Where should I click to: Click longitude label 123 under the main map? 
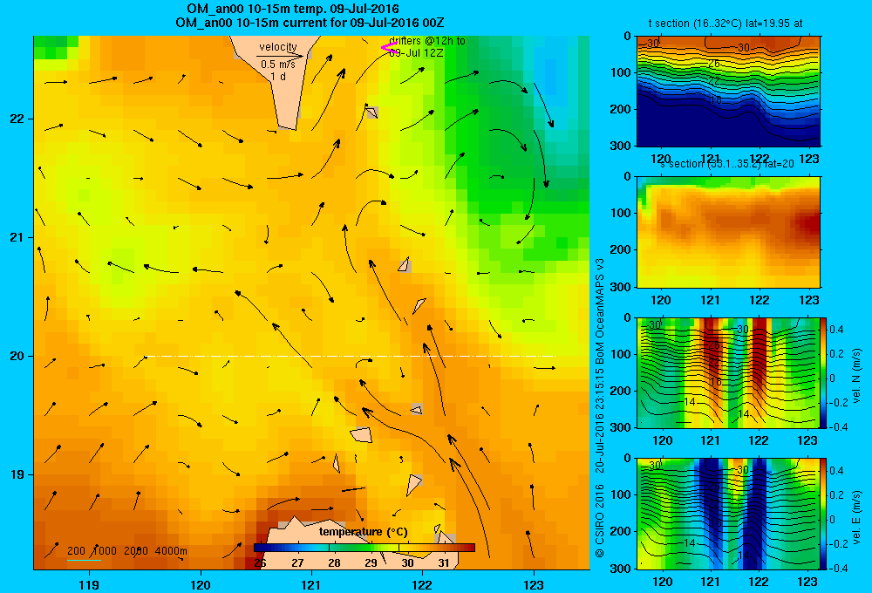coord(534,585)
